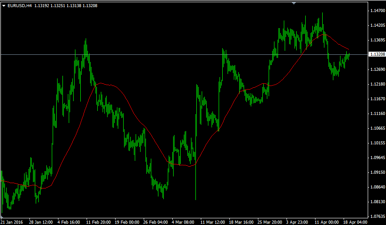
Task: Click the 4 Feb 16:00 time label
Action: point(69,222)
